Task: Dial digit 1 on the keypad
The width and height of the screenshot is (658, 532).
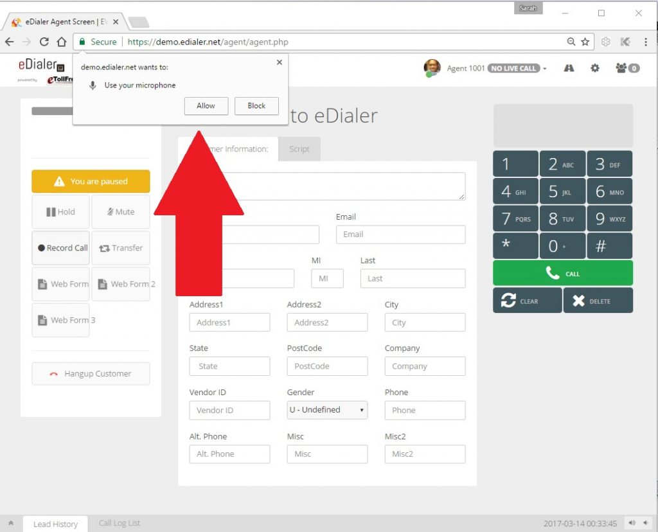Action: (516, 164)
